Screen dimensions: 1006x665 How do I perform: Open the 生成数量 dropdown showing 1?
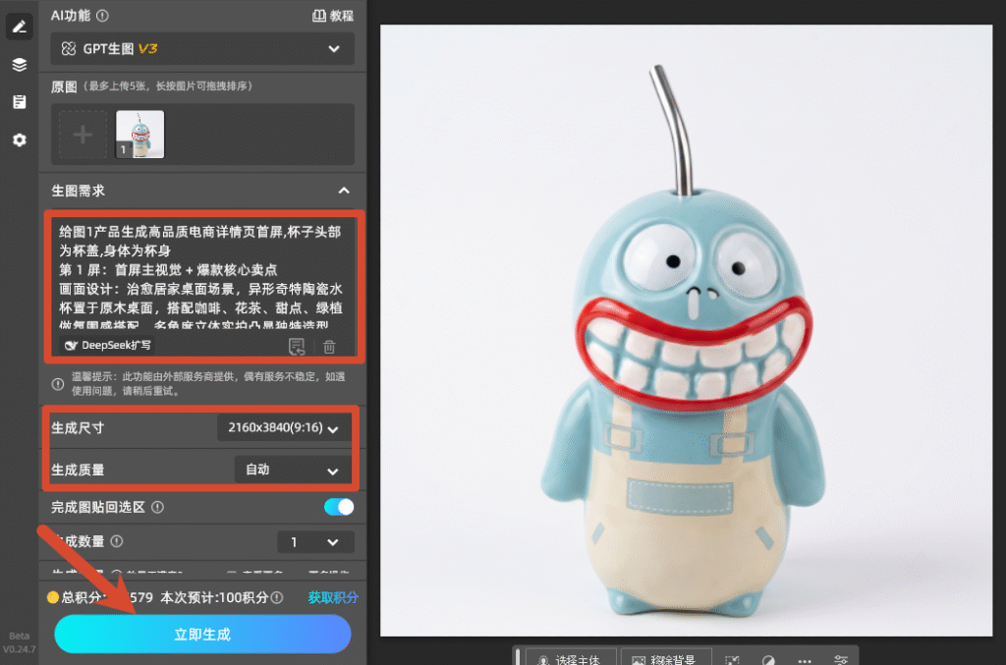[315, 542]
